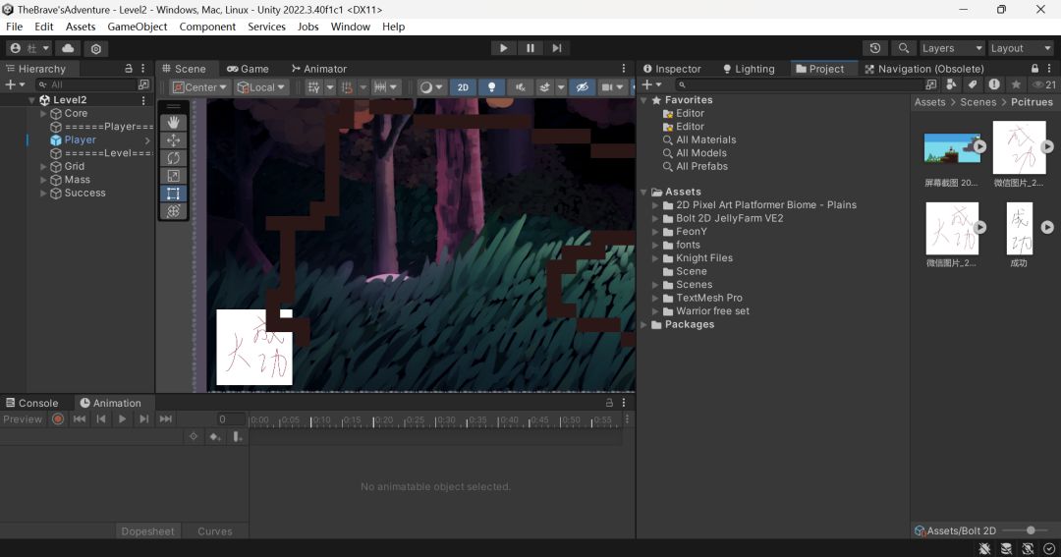Add keyframe in Animation window
Screen dimensions: 1061x557
(x=215, y=436)
